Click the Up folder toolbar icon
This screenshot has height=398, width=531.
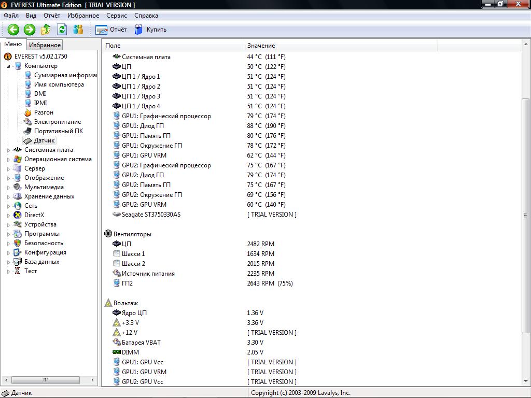[46, 30]
